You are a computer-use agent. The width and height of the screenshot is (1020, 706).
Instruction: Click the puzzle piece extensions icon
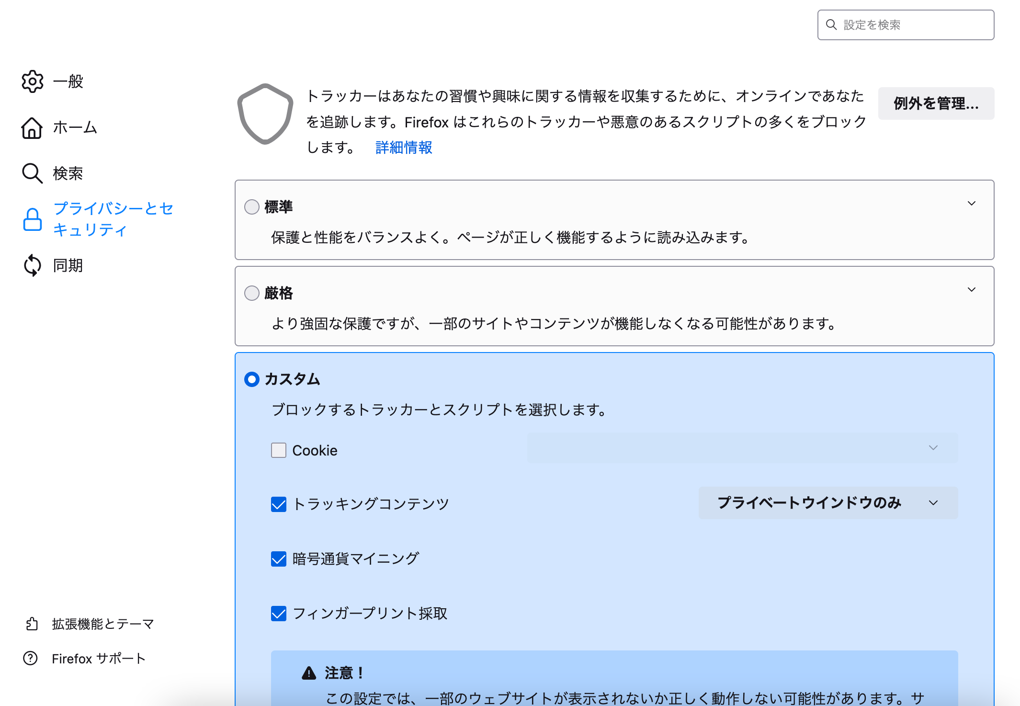tap(32, 624)
